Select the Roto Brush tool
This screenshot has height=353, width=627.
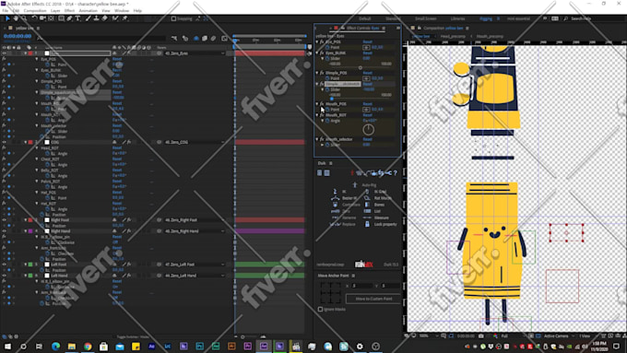115,18
